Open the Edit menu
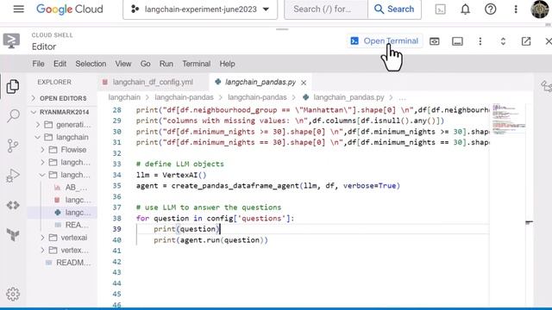 click(x=60, y=64)
